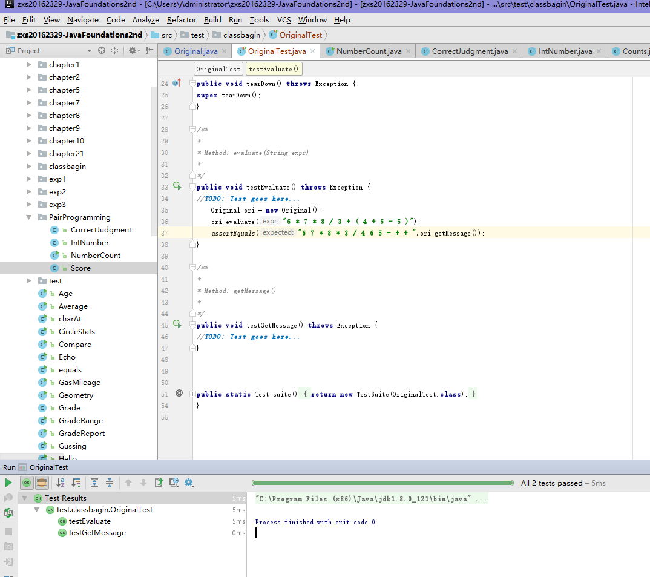Click the @ annotation gutter icon at line 51
This screenshot has height=577, width=650.
179,393
